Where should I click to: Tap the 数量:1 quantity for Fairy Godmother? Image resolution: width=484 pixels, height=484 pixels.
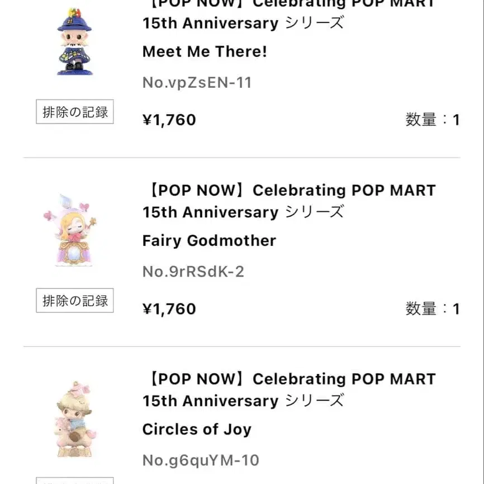(x=432, y=309)
